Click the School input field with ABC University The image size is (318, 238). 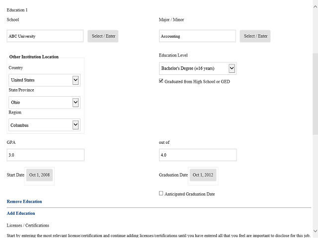coord(45,36)
